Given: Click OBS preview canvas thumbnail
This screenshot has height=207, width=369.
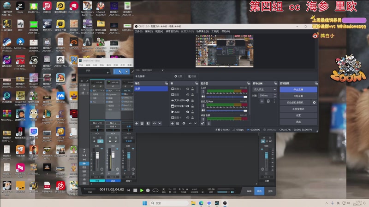Looking at the screenshot, I should 224,51.
